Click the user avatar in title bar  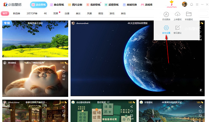185,4
